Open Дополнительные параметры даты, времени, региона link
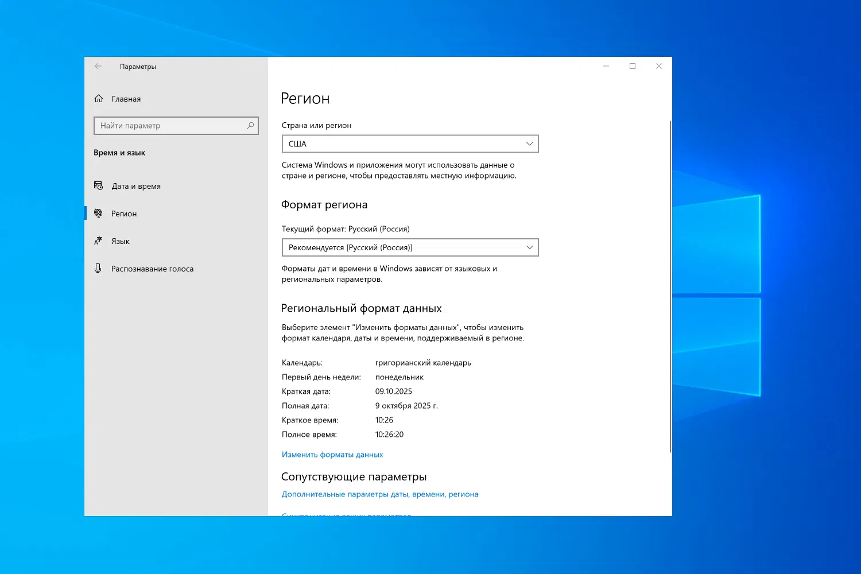Image resolution: width=861 pixels, height=574 pixels. (380, 494)
